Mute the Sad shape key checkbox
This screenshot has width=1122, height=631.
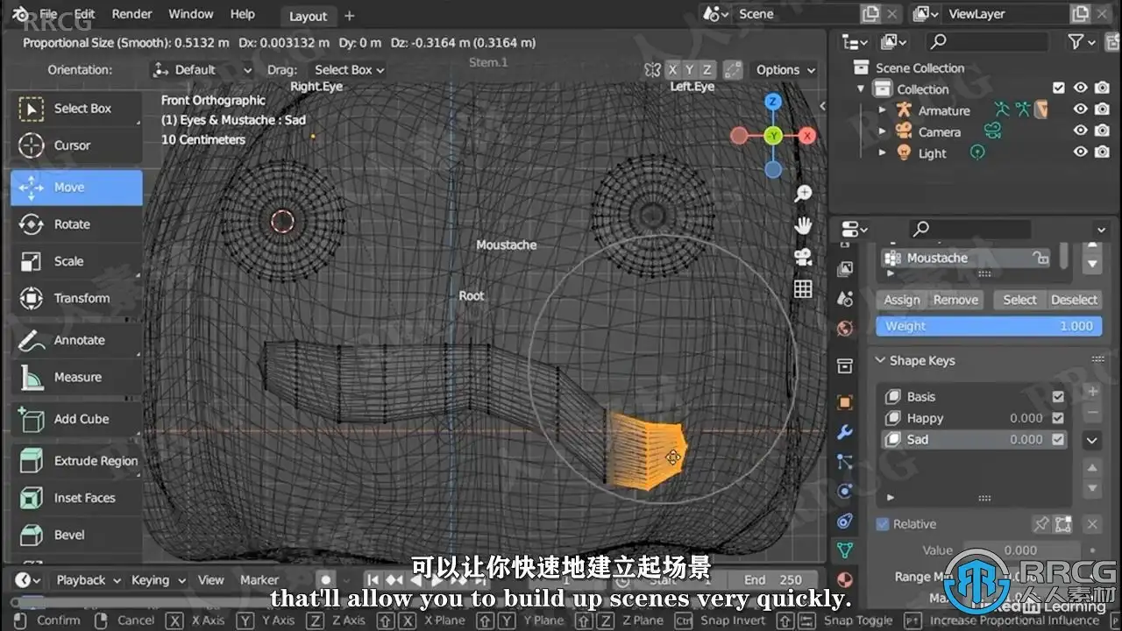pyautogui.click(x=1058, y=440)
